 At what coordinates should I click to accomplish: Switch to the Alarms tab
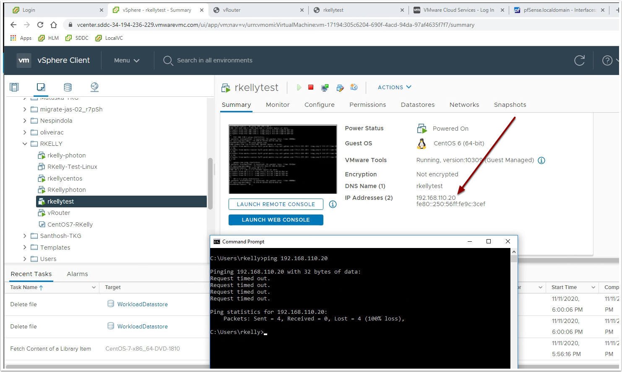(x=78, y=274)
